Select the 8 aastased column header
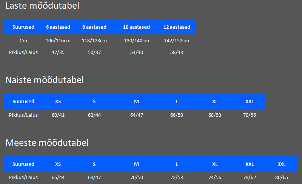 [94, 27]
